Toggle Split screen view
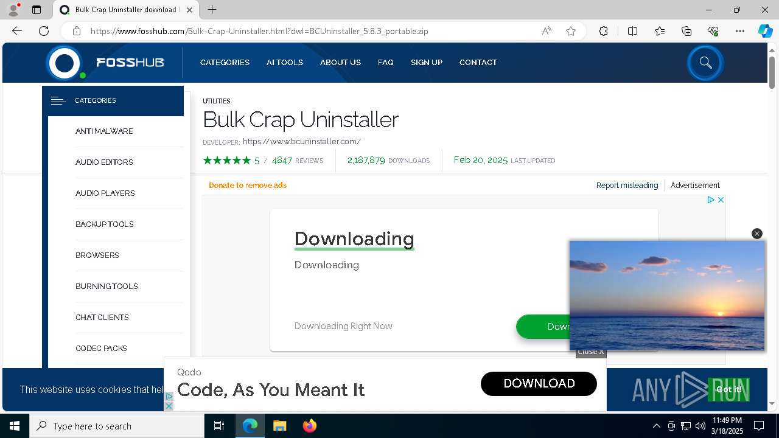Screen dimensions: 779x438 [x=632, y=31]
